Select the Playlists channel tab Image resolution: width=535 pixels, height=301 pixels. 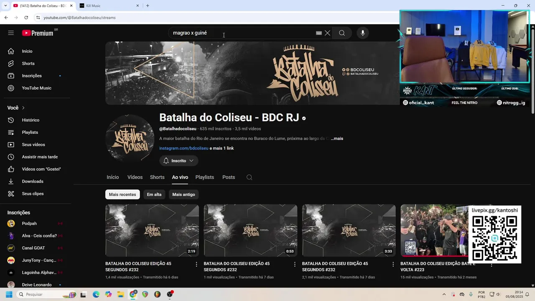point(205,177)
